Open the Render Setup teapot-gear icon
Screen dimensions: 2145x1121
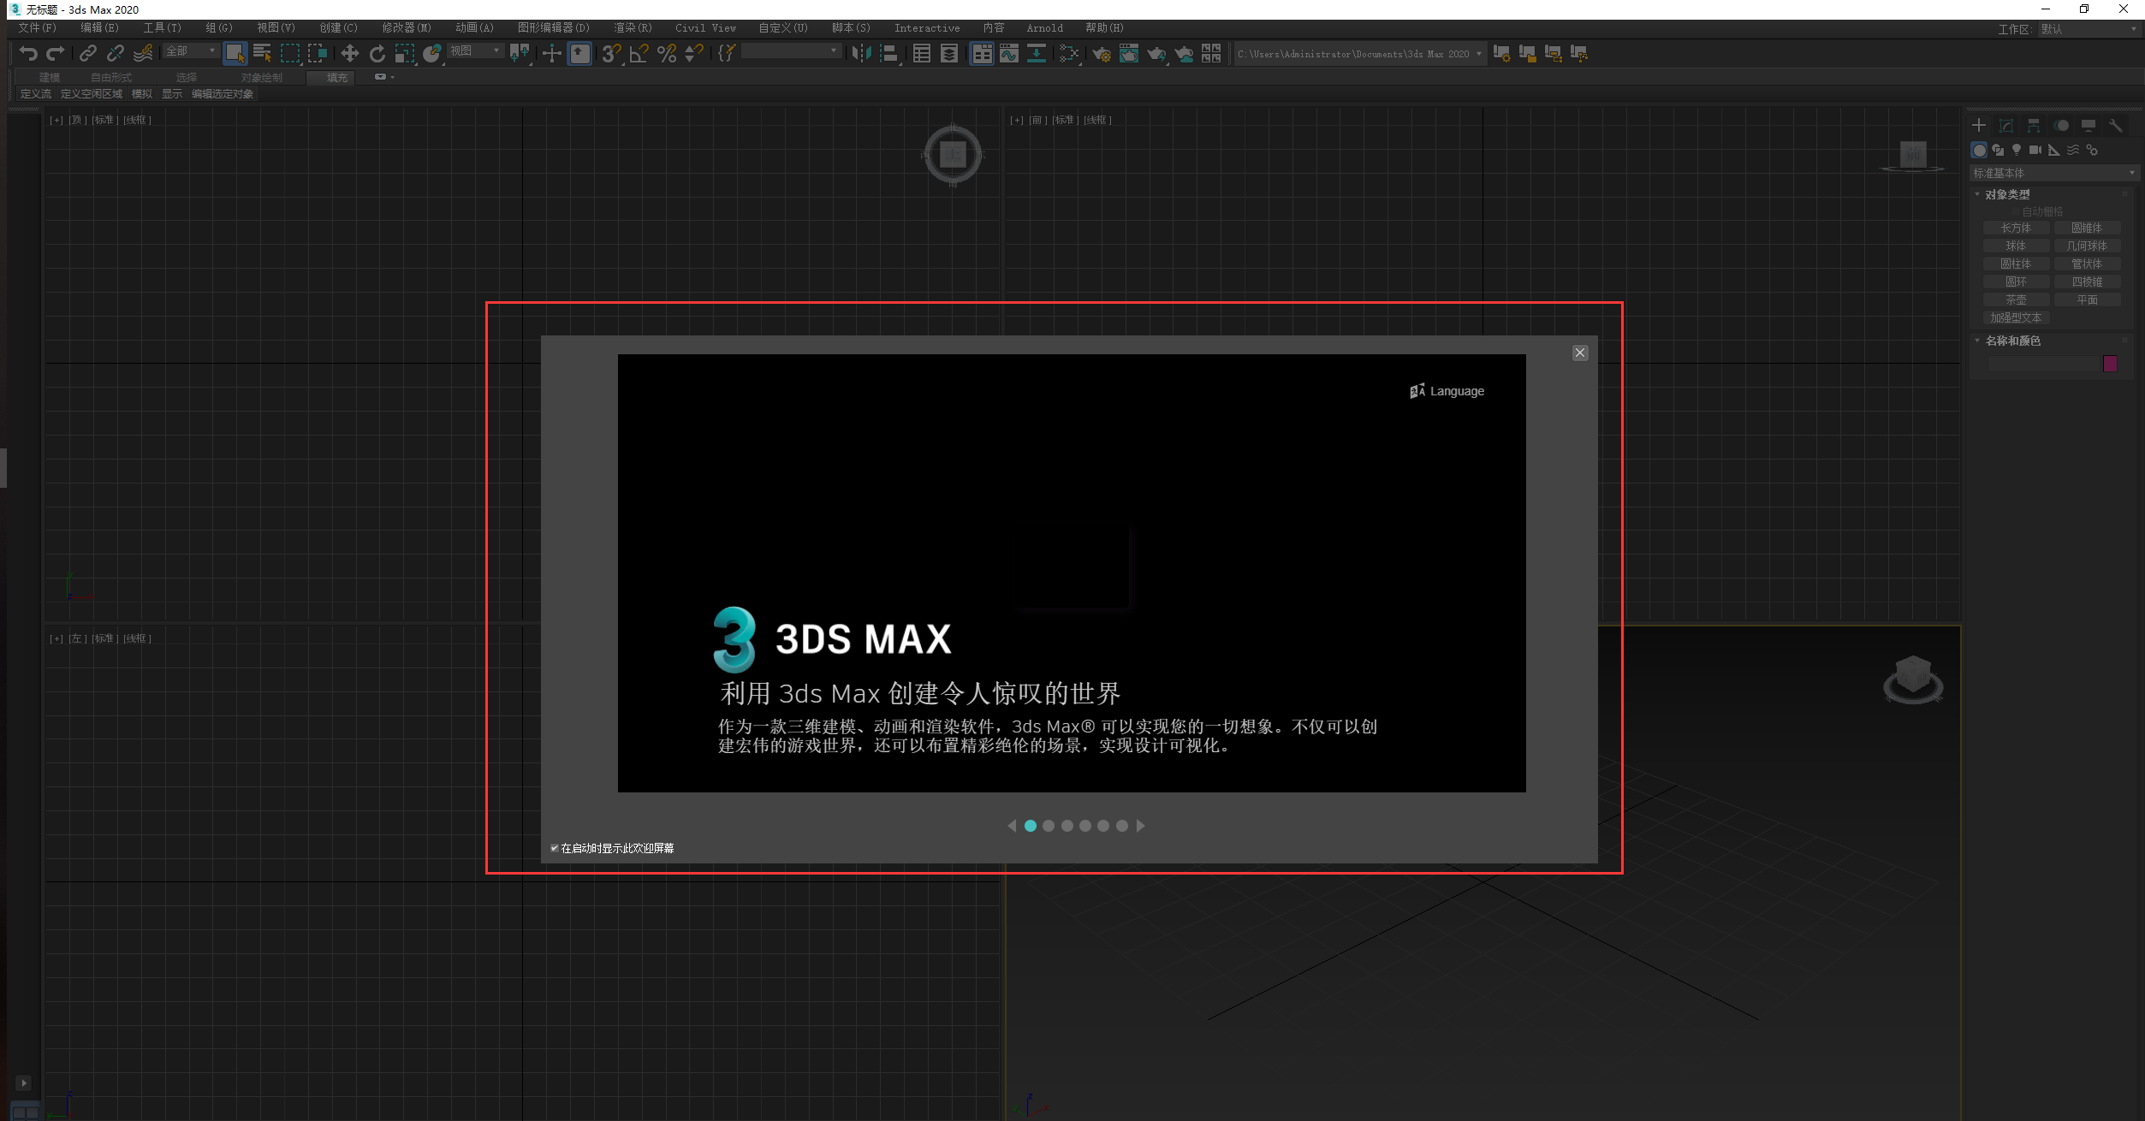point(1102,53)
